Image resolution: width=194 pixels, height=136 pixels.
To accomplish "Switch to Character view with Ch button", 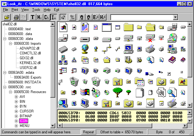I will click(x=47, y=17).
